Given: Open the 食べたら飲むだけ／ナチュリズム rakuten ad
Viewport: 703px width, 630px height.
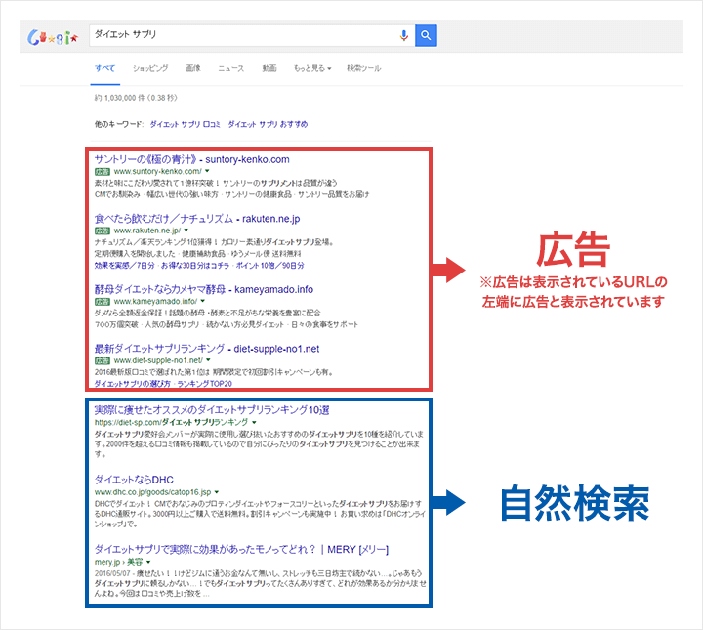Looking at the screenshot, I should pos(197,219).
